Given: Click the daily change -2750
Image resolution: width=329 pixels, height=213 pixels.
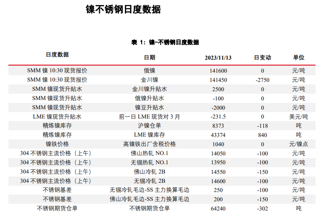Looking at the screenshot, I should pyautogui.click(x=262, y=80).
